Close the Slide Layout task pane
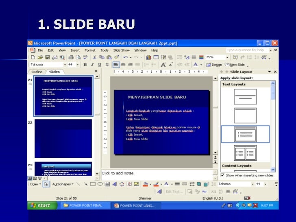Screen dimensions: 296x222 (x=275, y=72)
